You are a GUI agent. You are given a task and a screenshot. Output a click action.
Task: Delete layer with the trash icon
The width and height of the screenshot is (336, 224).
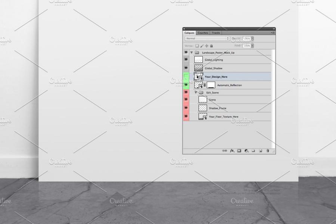pos(267,151)
